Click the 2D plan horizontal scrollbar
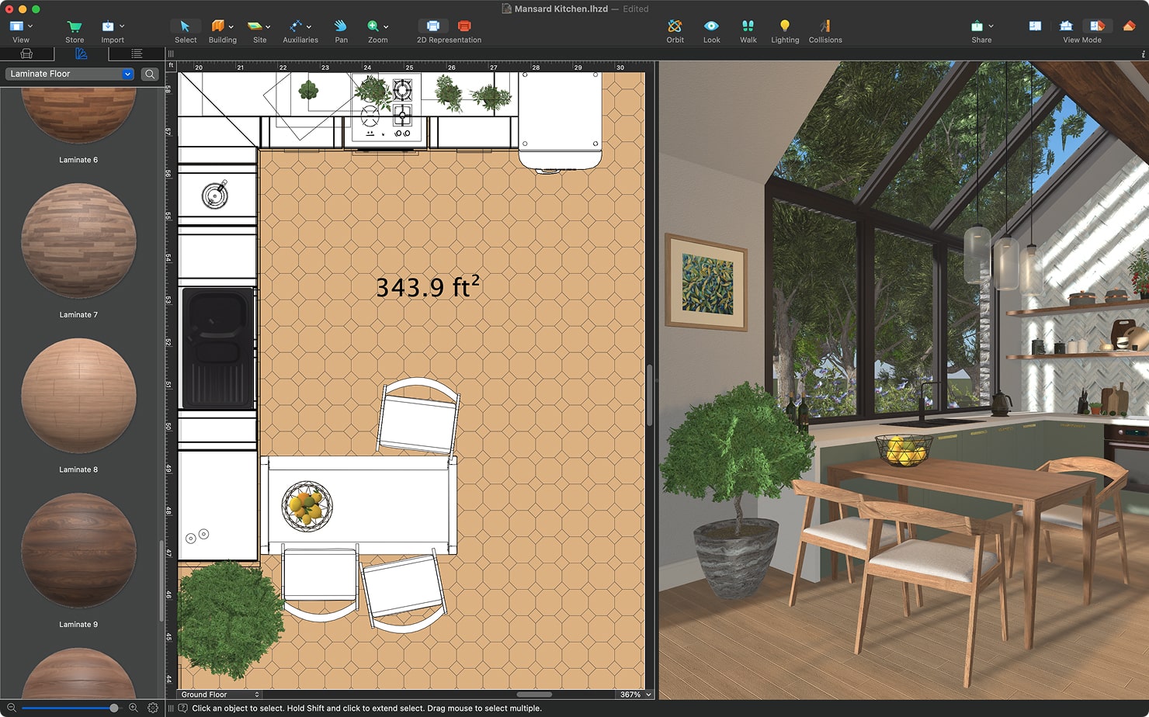The height and width of the screenshot is (717, 1149). click(x=534, y=694)
